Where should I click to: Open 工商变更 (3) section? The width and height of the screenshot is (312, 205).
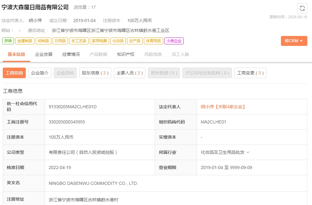(x=250, y=73)
